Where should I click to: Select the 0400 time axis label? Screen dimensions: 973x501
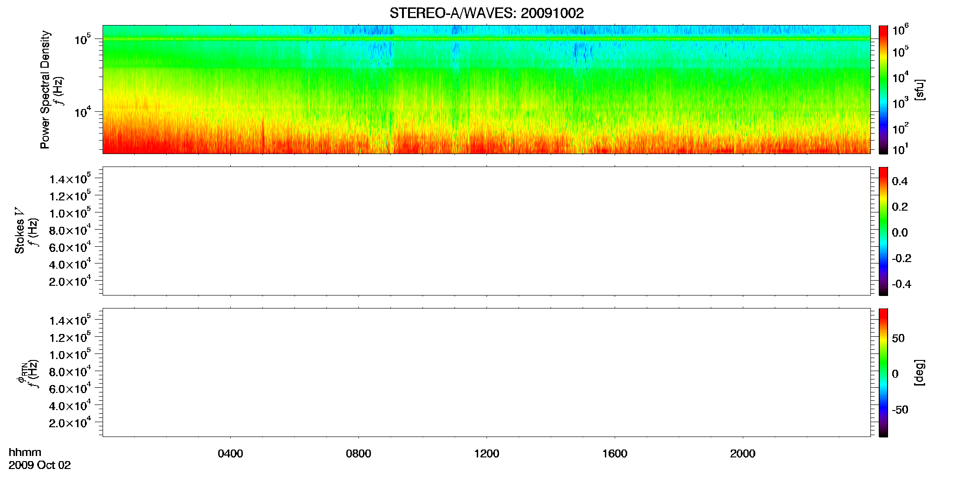[230, 454]
